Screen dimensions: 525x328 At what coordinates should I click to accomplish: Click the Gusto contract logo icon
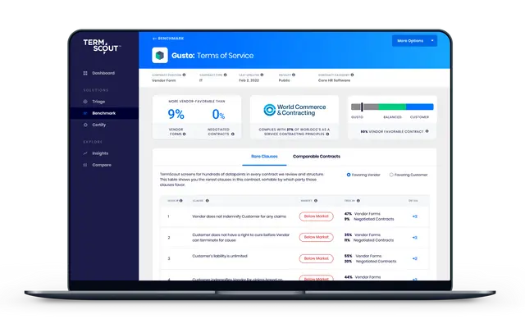click(x=160, y=55)
